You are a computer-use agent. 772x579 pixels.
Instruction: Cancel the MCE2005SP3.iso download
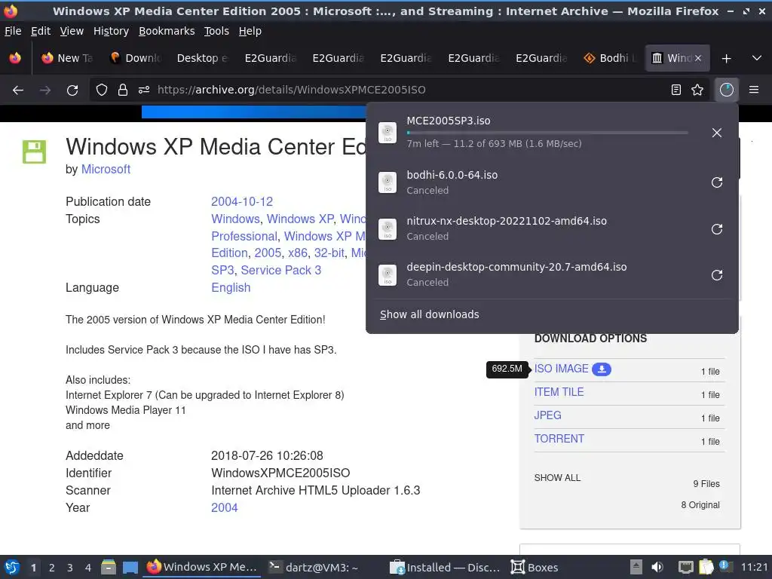[717, 133]
